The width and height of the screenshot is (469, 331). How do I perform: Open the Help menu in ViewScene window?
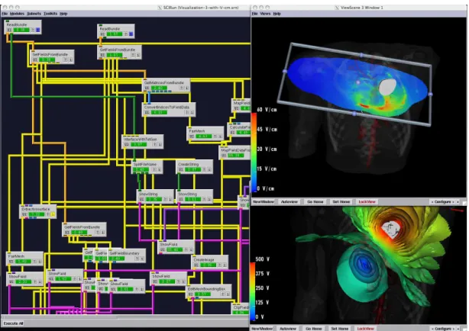[x=277, y=14]
